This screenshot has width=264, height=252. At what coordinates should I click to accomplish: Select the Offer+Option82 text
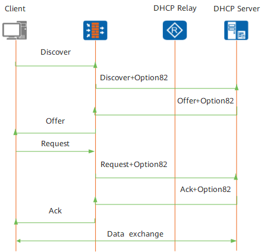click(206, 101)
